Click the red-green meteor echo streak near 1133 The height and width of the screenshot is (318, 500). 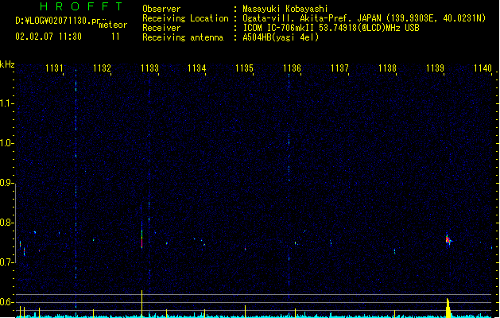[142, 238]
